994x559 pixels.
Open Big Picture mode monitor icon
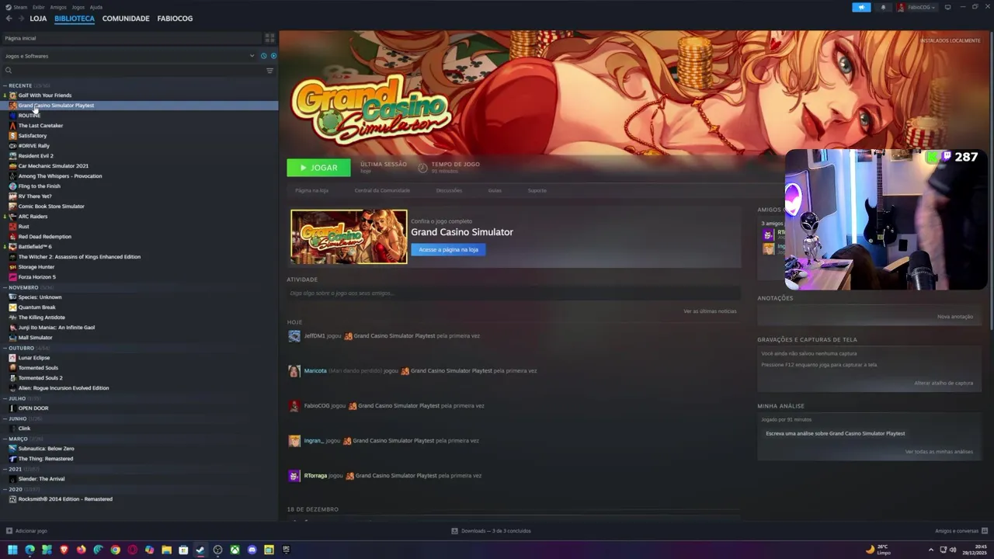click(x=947, y=7)
